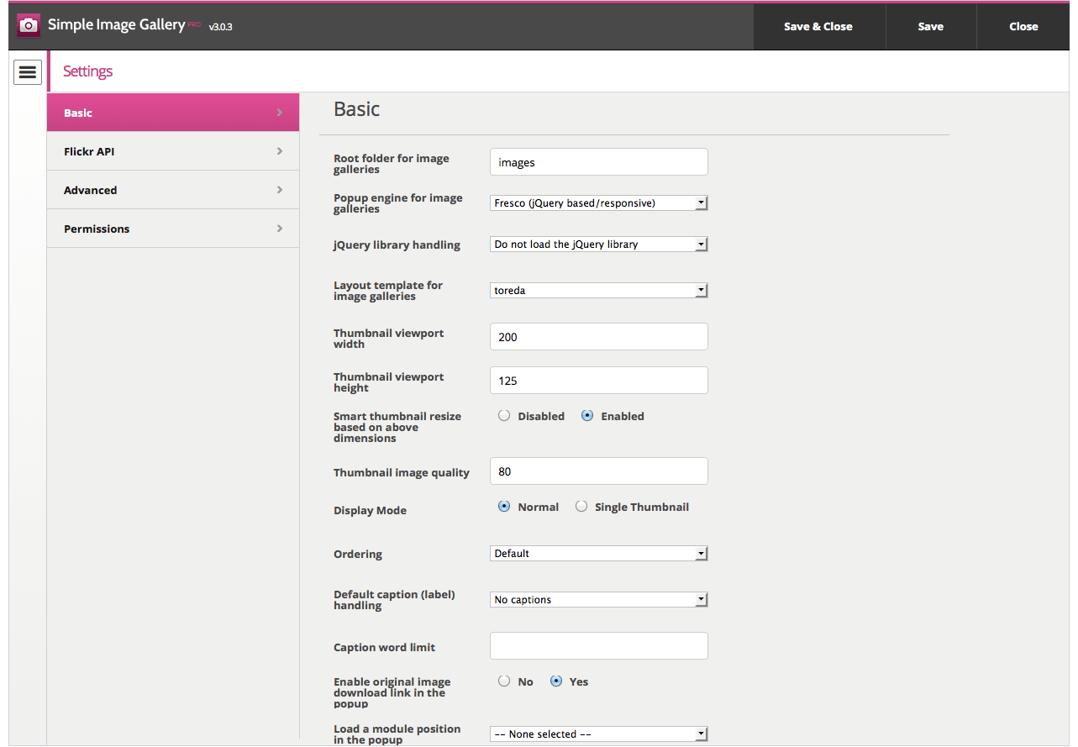Click the 'jQuery library handling' label
1078x747 pixels.
397,245
